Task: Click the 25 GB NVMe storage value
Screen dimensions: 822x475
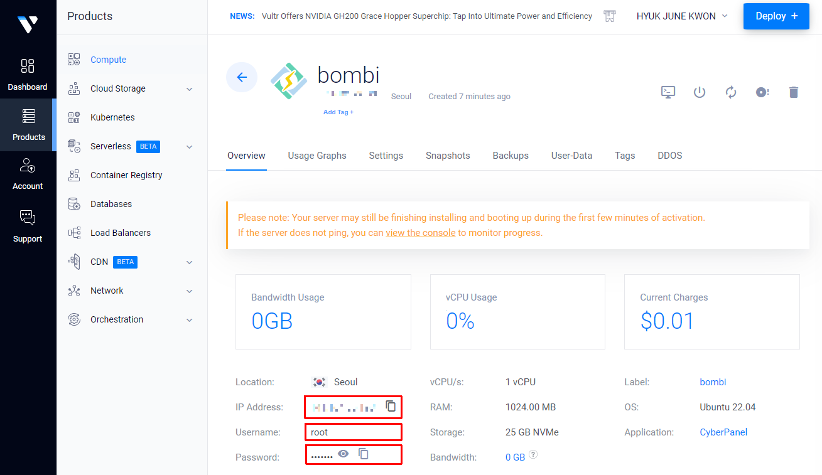Action: point(532,432)
